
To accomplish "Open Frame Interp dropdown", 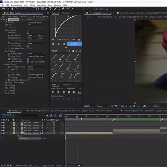I will (37, 75).
